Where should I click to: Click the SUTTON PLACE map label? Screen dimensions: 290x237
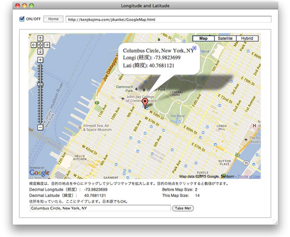(224, 163)
